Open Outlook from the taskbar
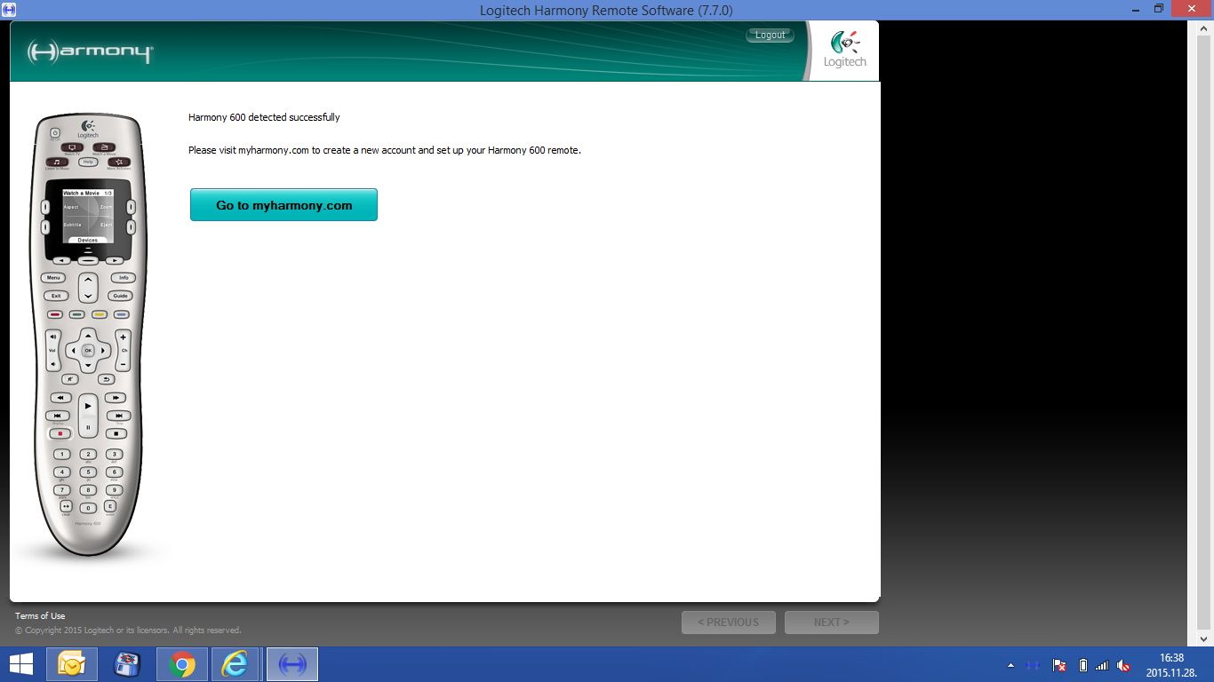Viewport: 1214px width, 682px height. click(72, 664)
